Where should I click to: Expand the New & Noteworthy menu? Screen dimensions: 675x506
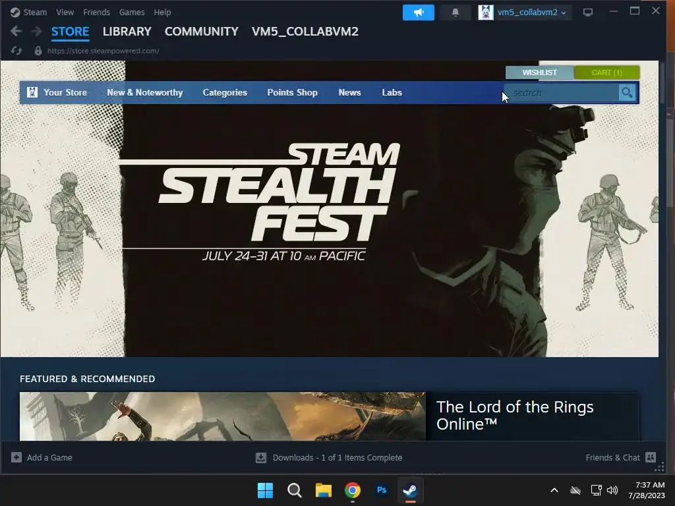(144, 92)
